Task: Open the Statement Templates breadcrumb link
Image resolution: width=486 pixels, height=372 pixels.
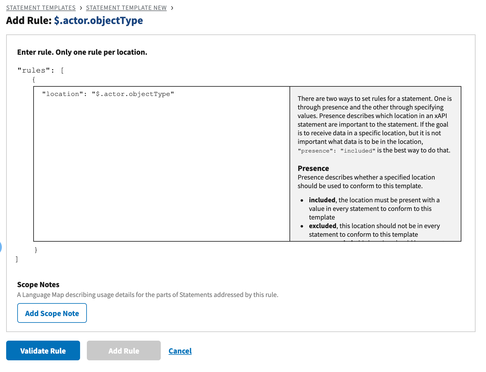Action: 41,8
